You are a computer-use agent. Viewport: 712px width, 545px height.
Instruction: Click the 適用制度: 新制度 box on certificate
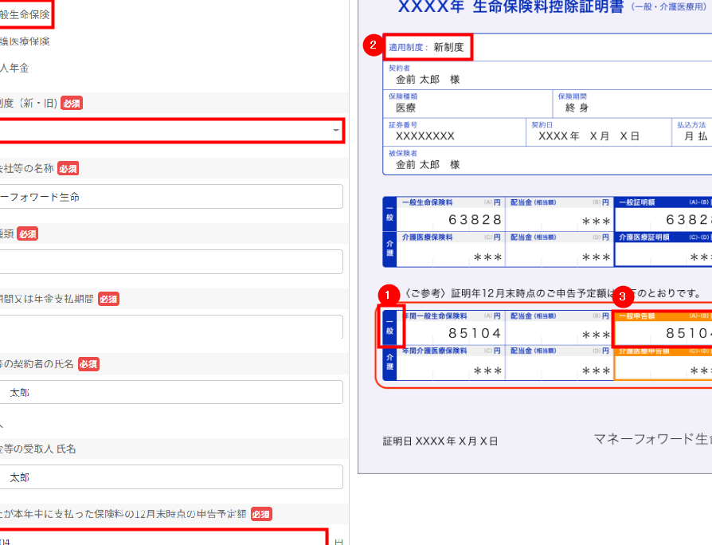[x=428, y=47]
